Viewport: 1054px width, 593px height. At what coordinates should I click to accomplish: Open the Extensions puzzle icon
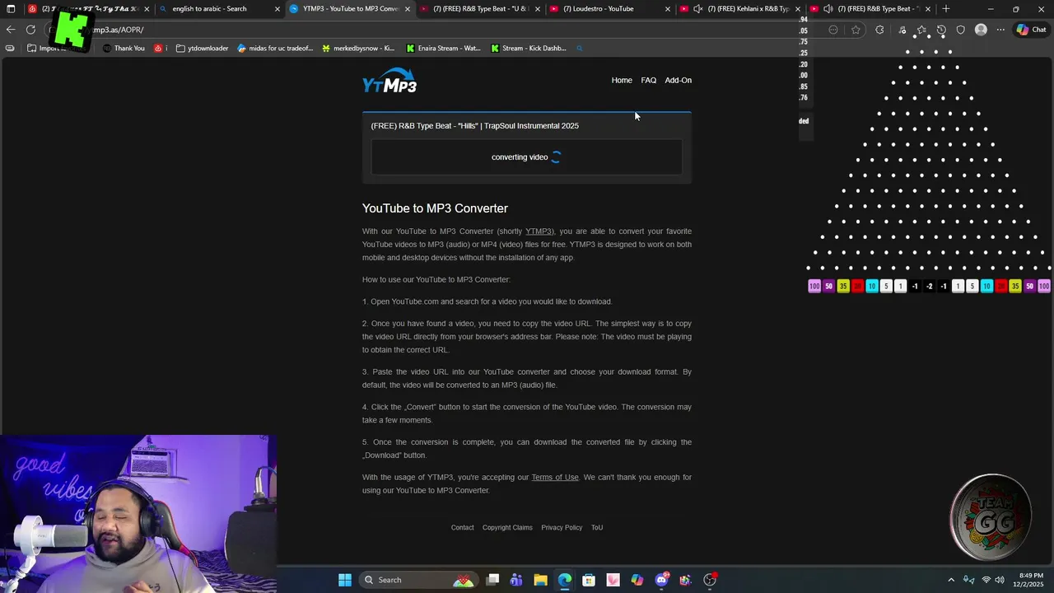pyautogui.click(x=879, y=30)
